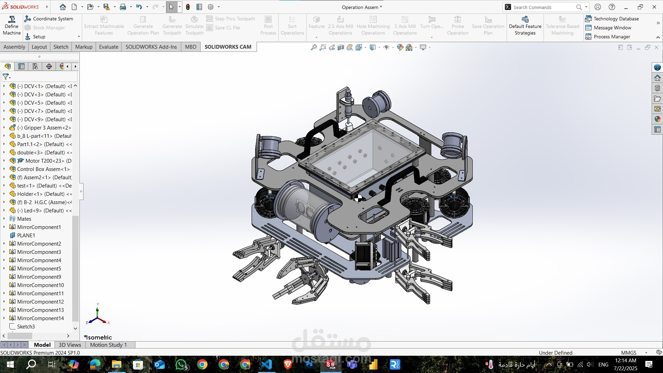Click the Section View icon
The height and width of the screenshot is (373, 663).
tap(340, 47)
